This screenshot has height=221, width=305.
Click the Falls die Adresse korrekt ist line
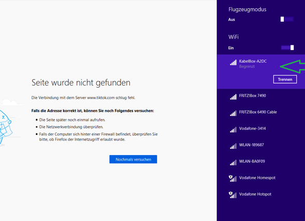(x=93, y=111)
